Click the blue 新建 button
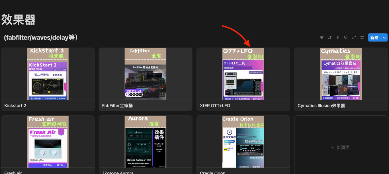 point(374,38)
